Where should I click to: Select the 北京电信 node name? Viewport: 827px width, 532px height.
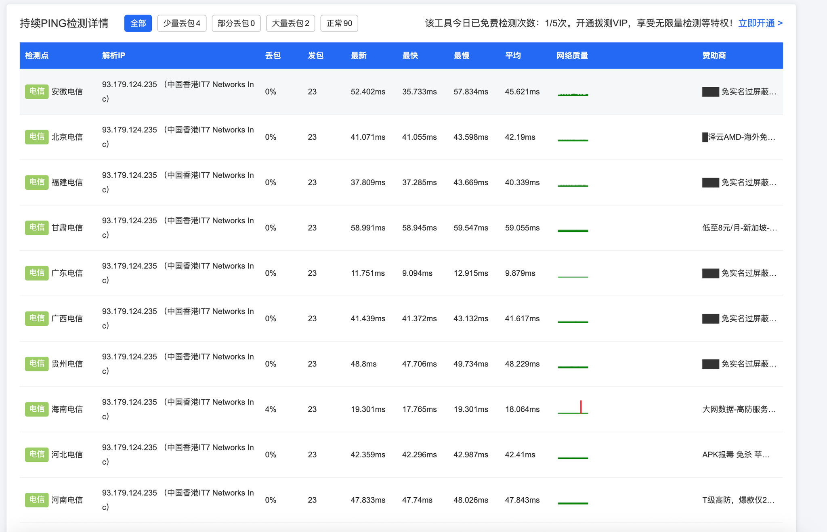pyautogui.click(x=67, y=137)
